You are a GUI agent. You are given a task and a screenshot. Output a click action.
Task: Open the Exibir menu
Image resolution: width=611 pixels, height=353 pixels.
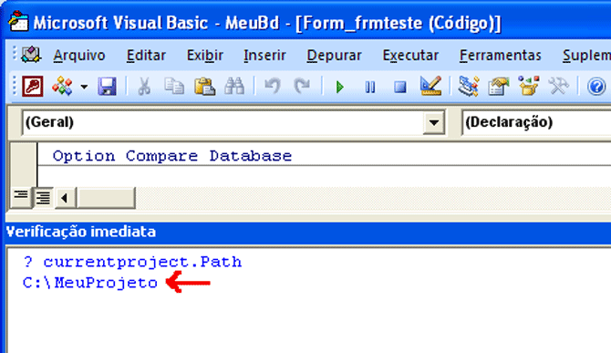(205, 56)
